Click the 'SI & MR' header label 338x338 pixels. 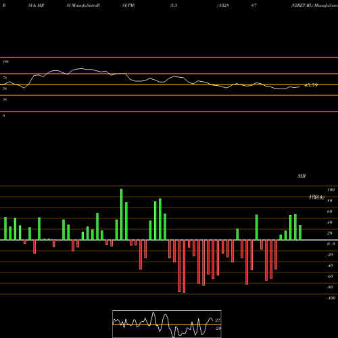(x=36, y=5)
